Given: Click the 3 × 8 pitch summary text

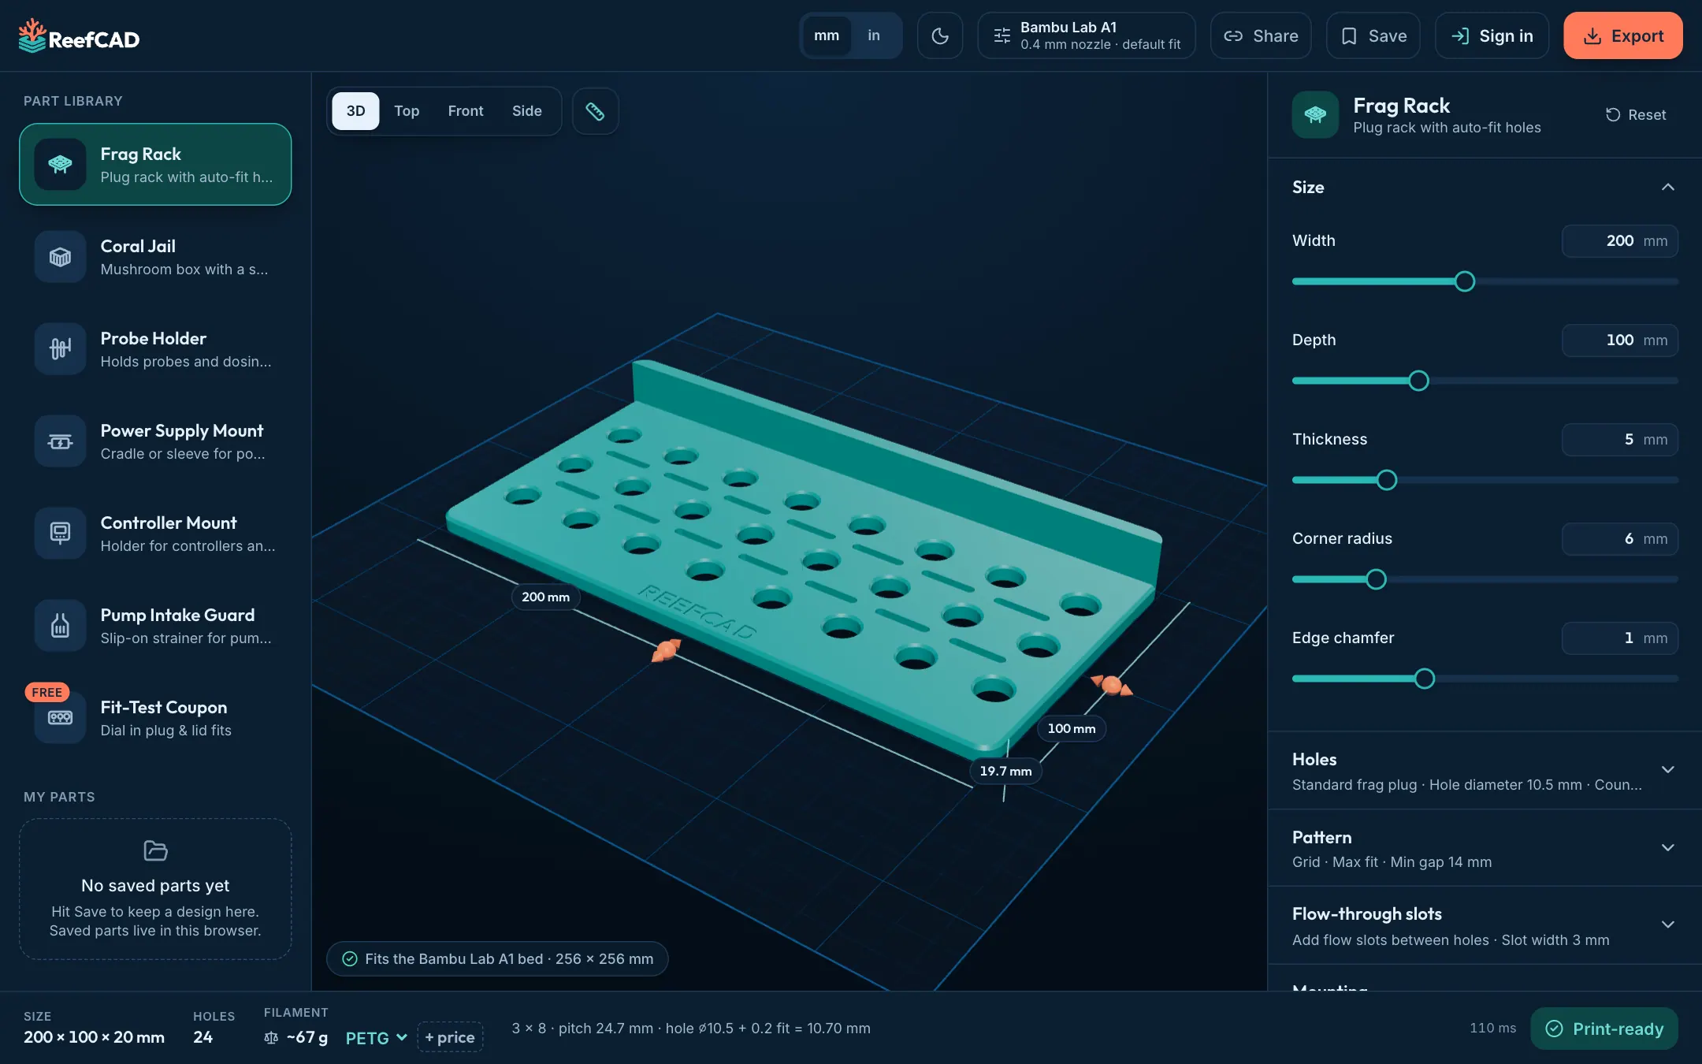Looking at the screenshot, I should 691,1029.
